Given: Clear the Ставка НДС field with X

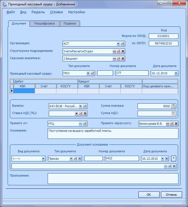Looking at the screenshot, I should coord(85,113).
